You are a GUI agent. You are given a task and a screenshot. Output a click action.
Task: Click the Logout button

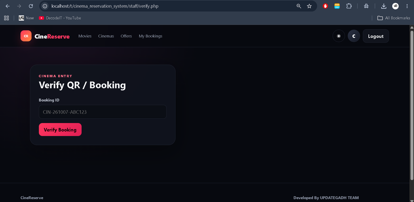pos(376,36)
